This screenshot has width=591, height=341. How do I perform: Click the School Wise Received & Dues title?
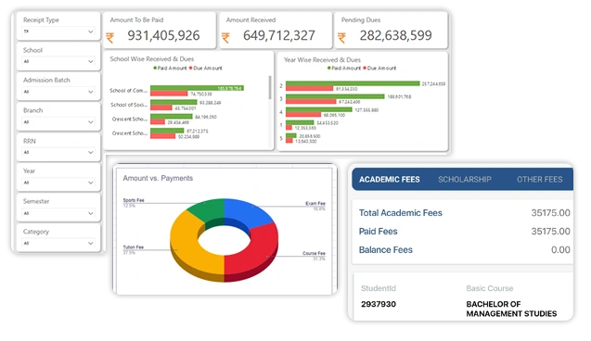(x=152, y=59)
